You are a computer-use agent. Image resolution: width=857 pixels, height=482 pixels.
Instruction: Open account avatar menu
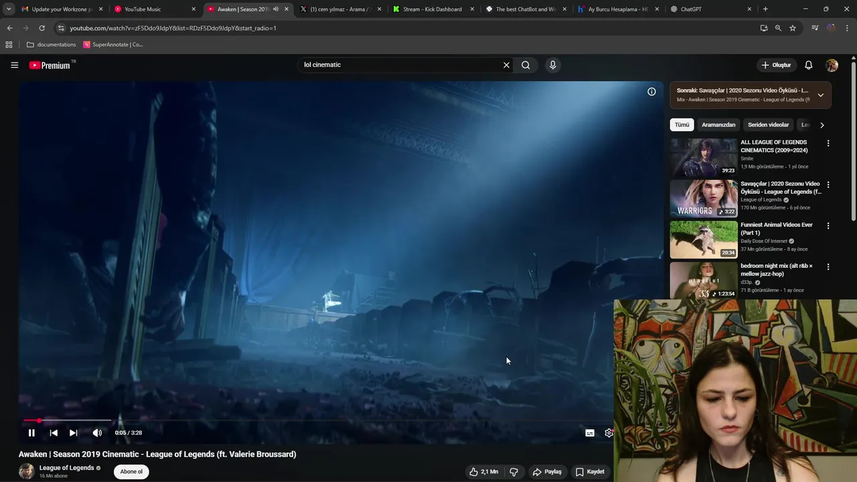[x=832, y=65]
